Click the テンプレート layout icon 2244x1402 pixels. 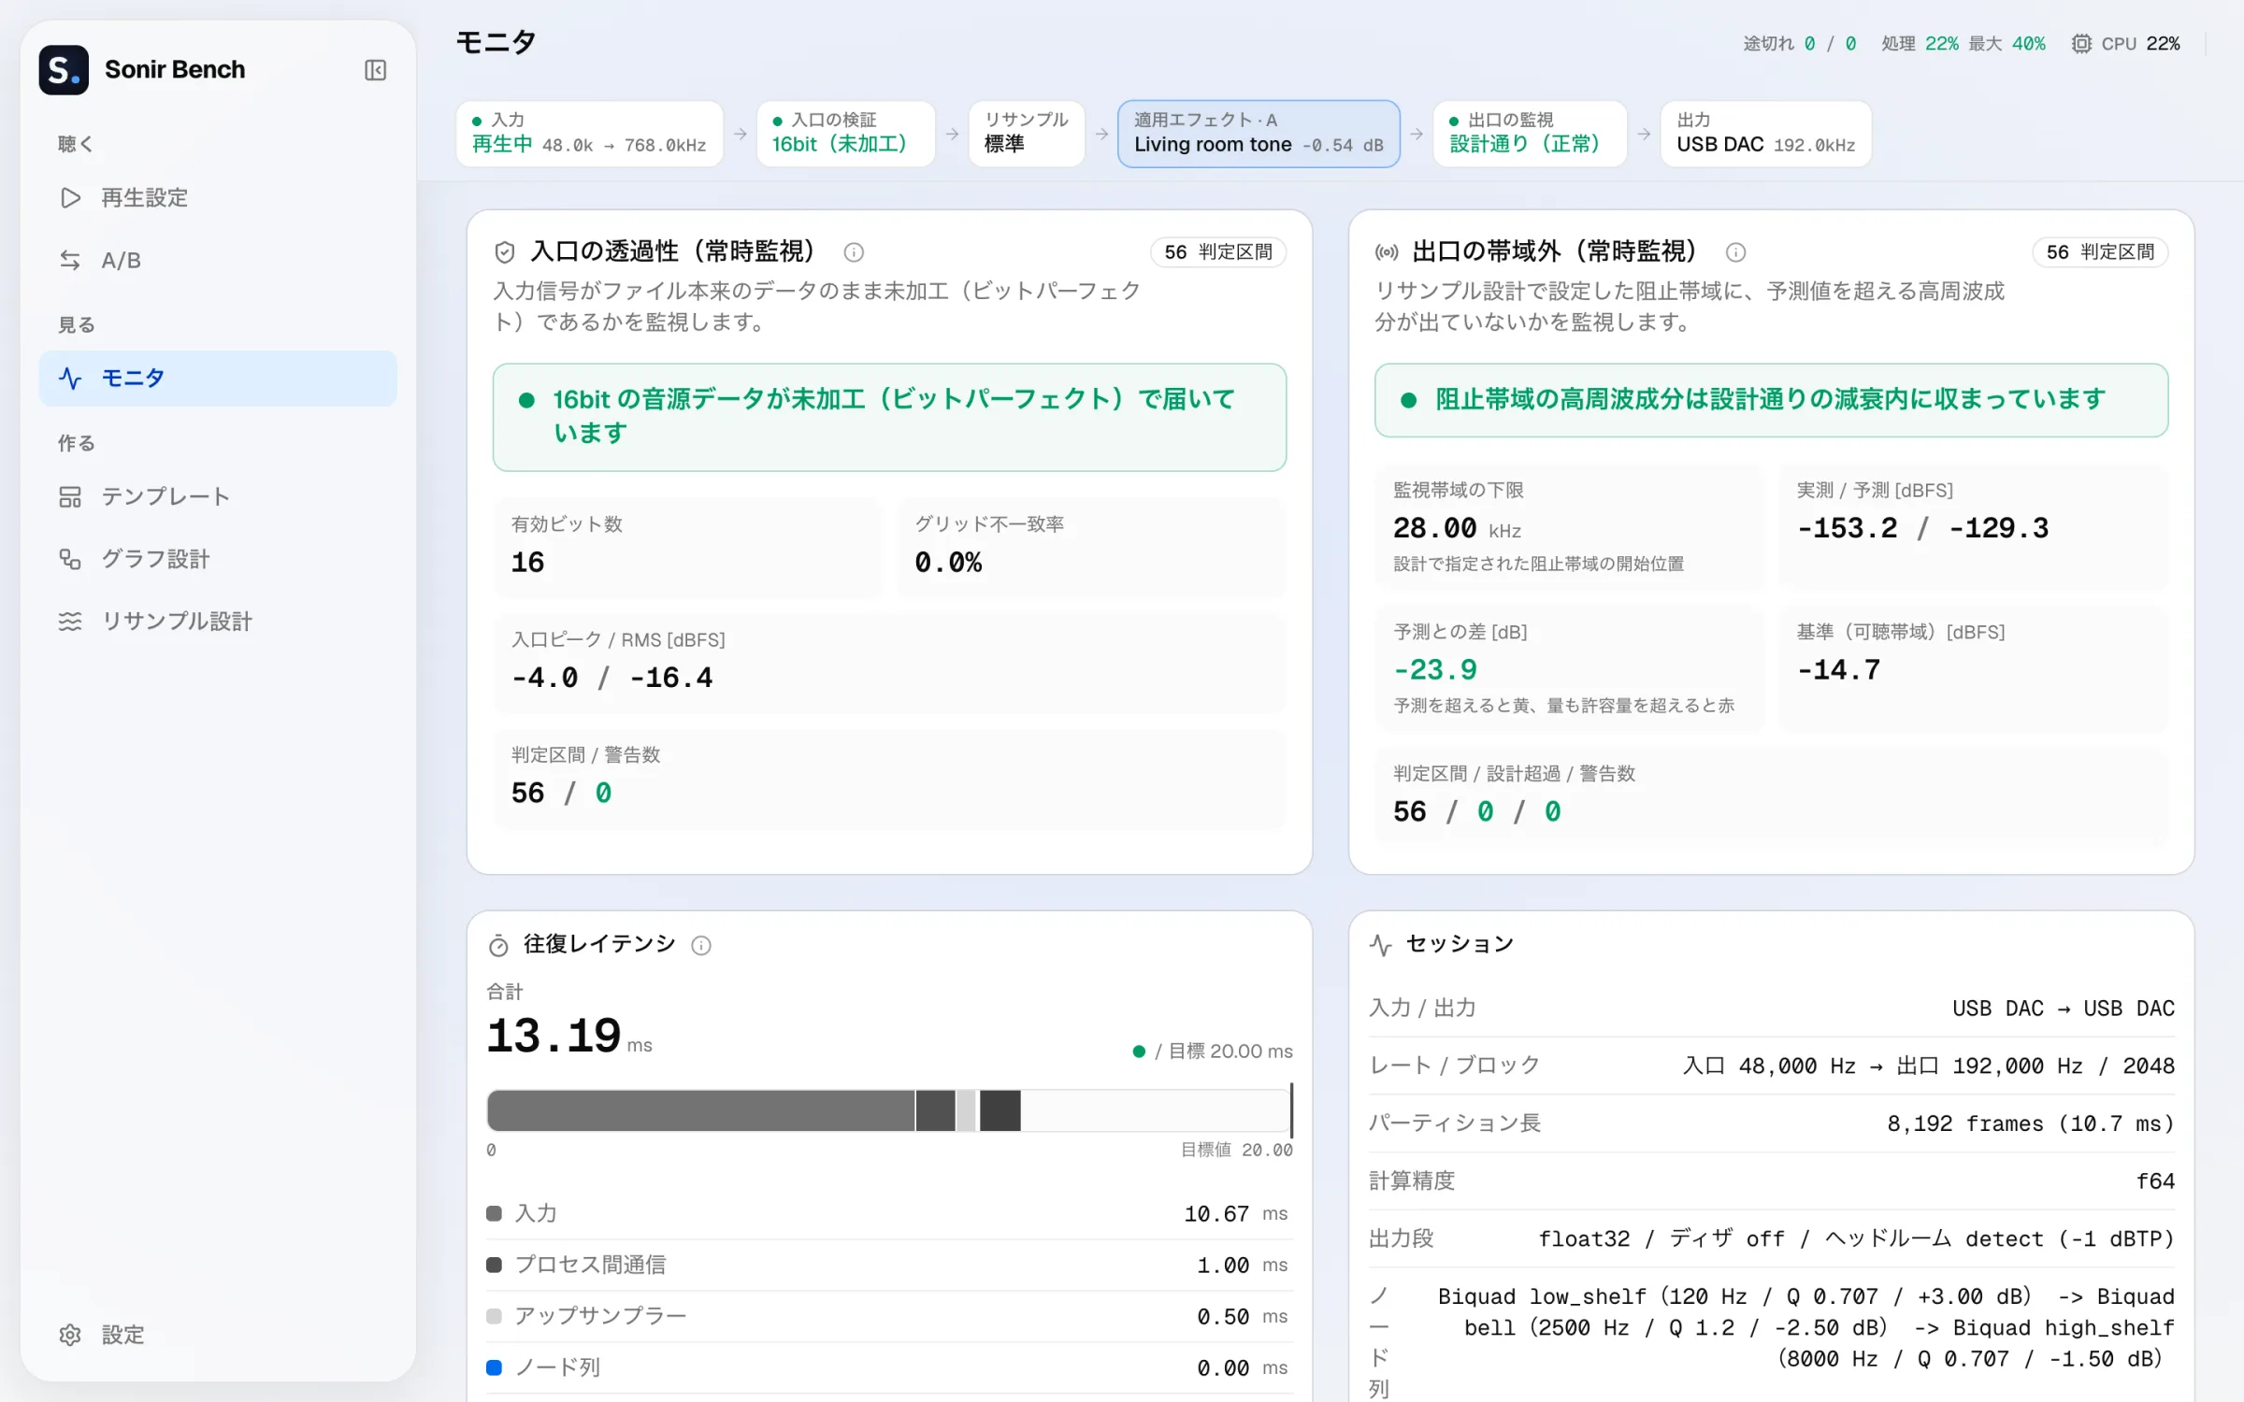click(70, 496)
